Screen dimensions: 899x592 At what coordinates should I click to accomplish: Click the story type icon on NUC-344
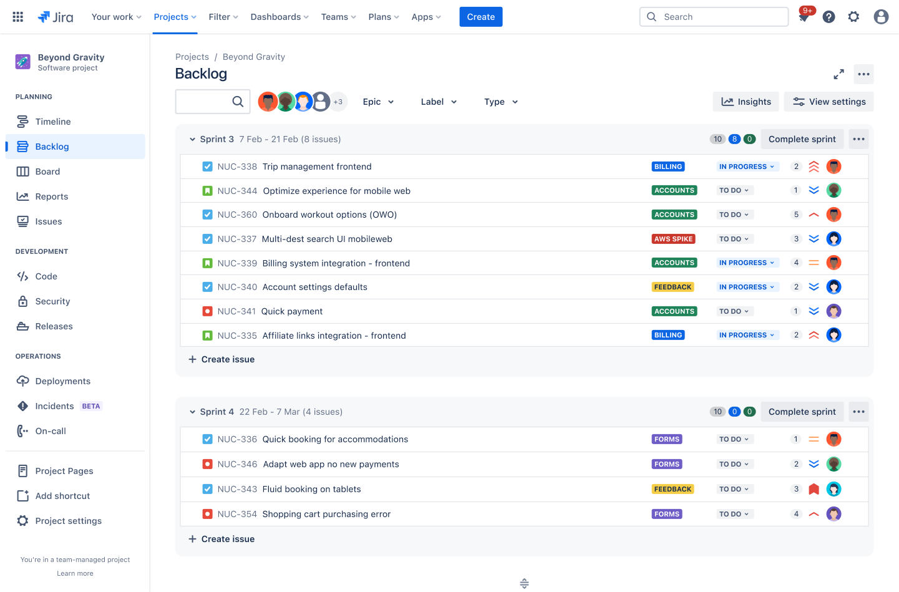207,190
